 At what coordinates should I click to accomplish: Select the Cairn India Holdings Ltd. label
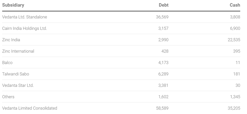click(25, 28)
